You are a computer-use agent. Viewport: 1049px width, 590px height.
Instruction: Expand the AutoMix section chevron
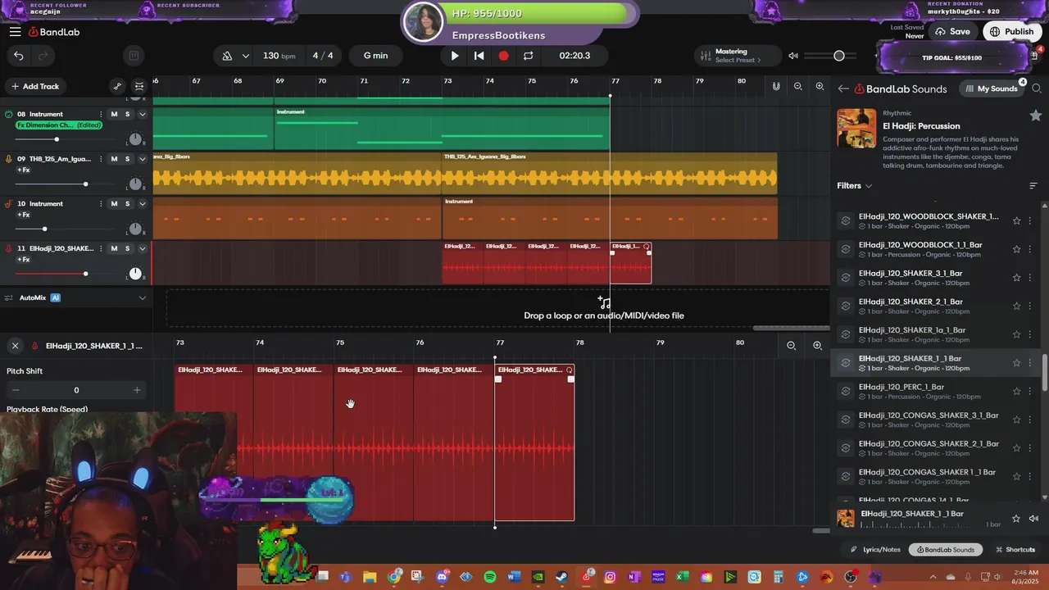(142, 297)
